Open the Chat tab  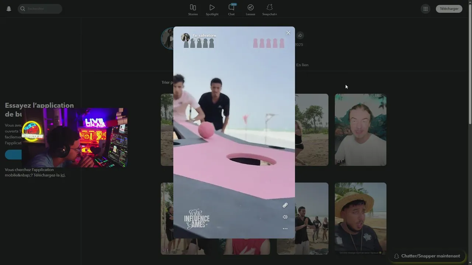pyautogui.click(x=231, y=10)
